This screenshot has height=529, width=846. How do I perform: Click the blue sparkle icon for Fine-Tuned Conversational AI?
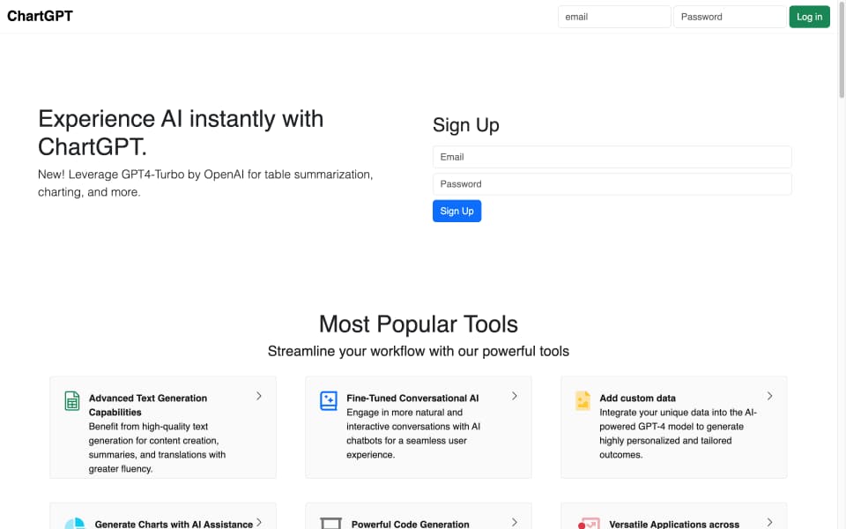[x=328, y=400]
